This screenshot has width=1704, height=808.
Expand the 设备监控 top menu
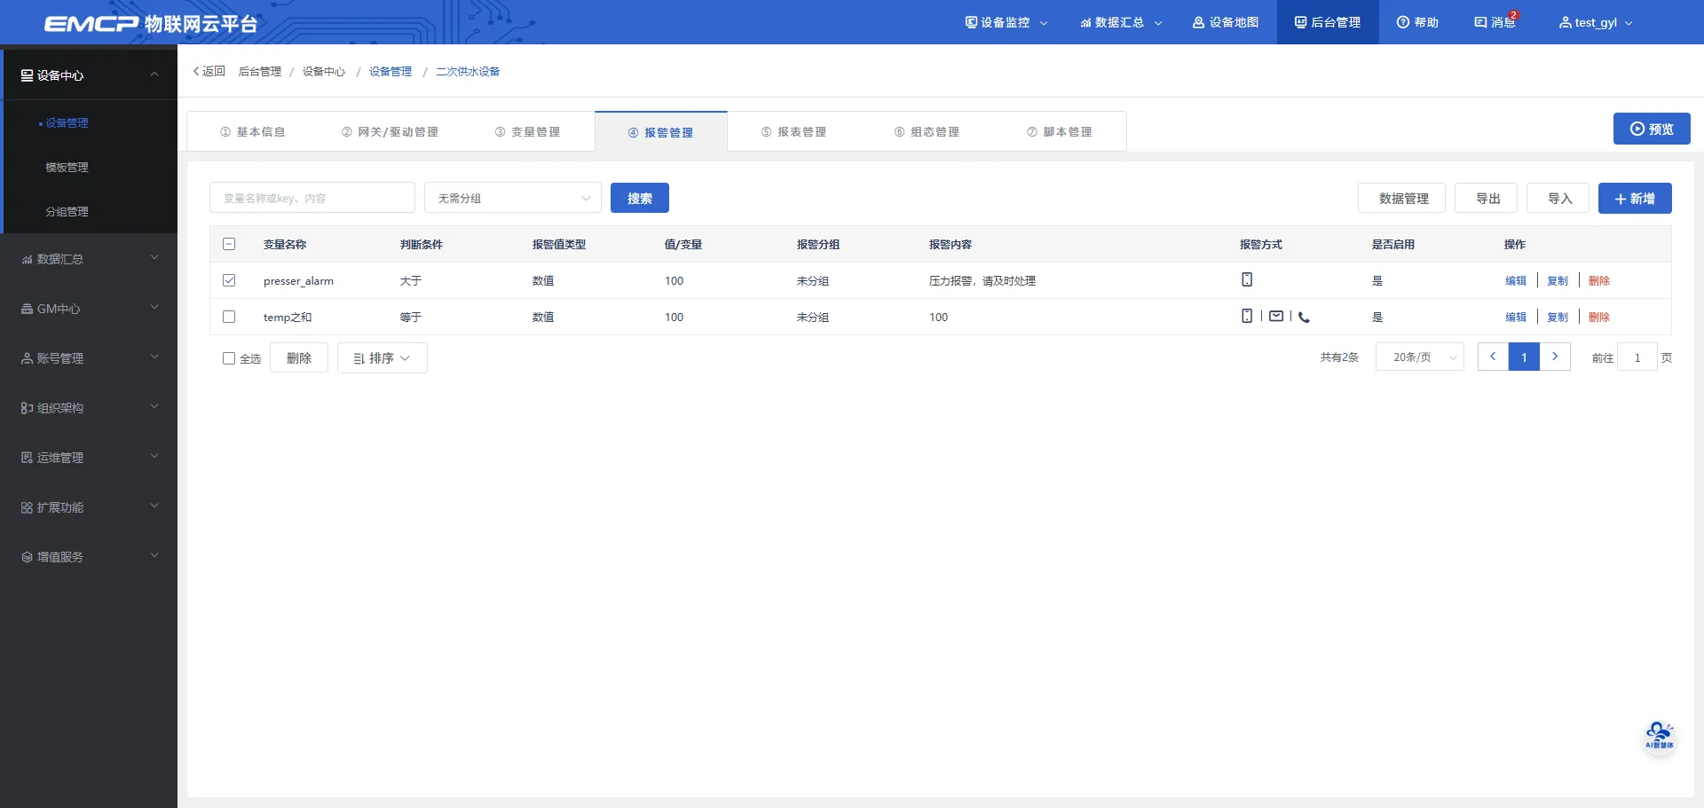click(x=1006, y=22)
